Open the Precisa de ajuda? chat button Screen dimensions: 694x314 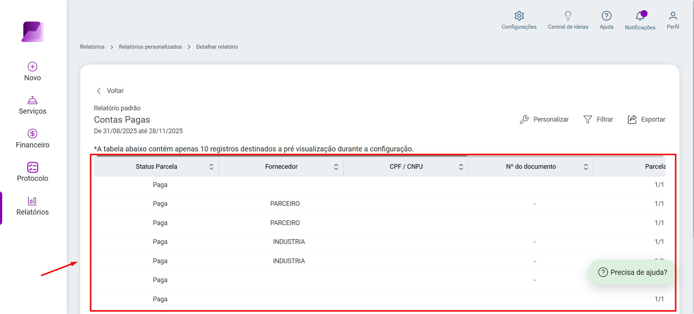(632, 272)
